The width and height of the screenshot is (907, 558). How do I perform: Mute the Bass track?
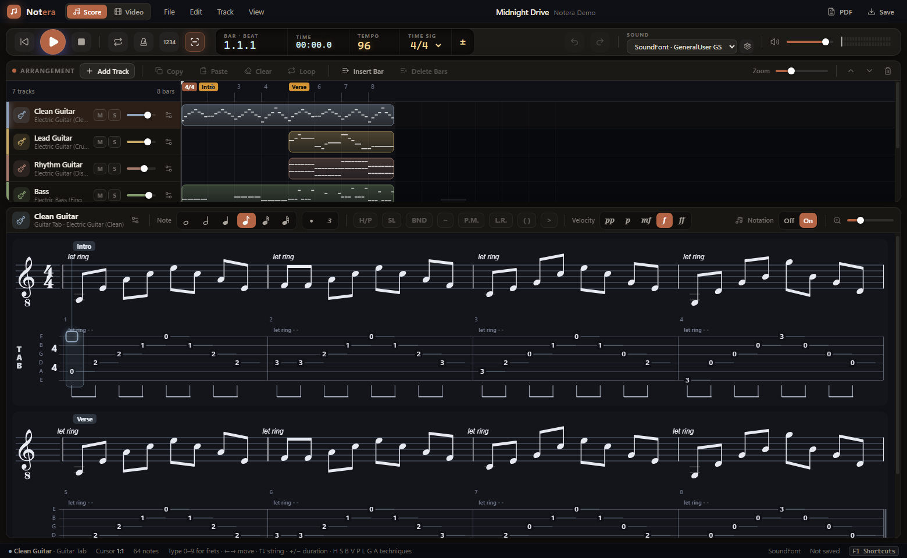click(100, 195)
